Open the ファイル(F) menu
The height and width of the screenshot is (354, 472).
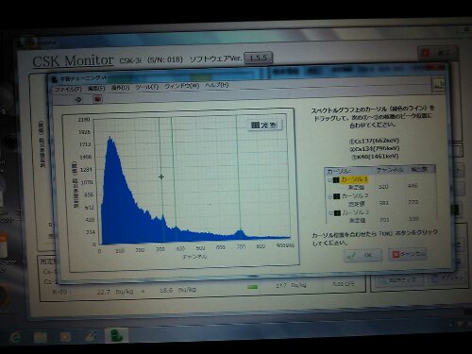pos(68,90)
